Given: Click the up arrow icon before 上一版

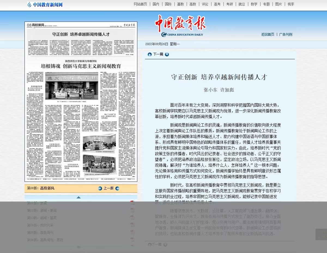Looking at the screenshot, I should (x=100, y=188).
